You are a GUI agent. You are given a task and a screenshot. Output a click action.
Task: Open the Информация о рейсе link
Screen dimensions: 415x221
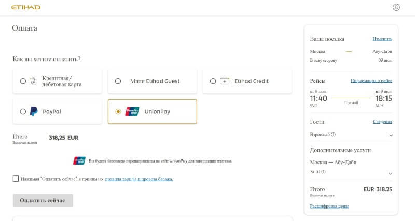click(x=371, y=81)
